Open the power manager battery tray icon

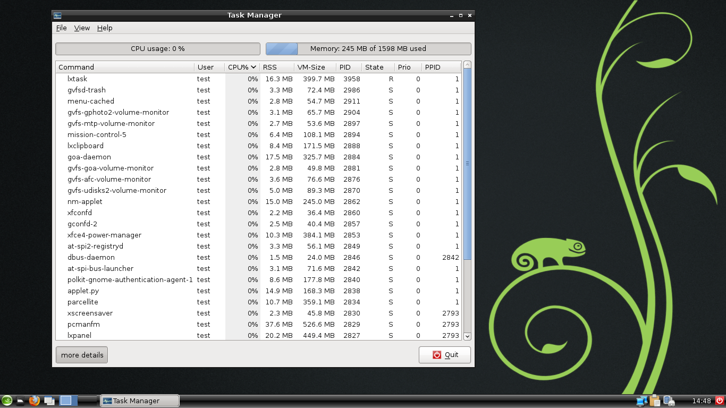click(x=669, y=401)
